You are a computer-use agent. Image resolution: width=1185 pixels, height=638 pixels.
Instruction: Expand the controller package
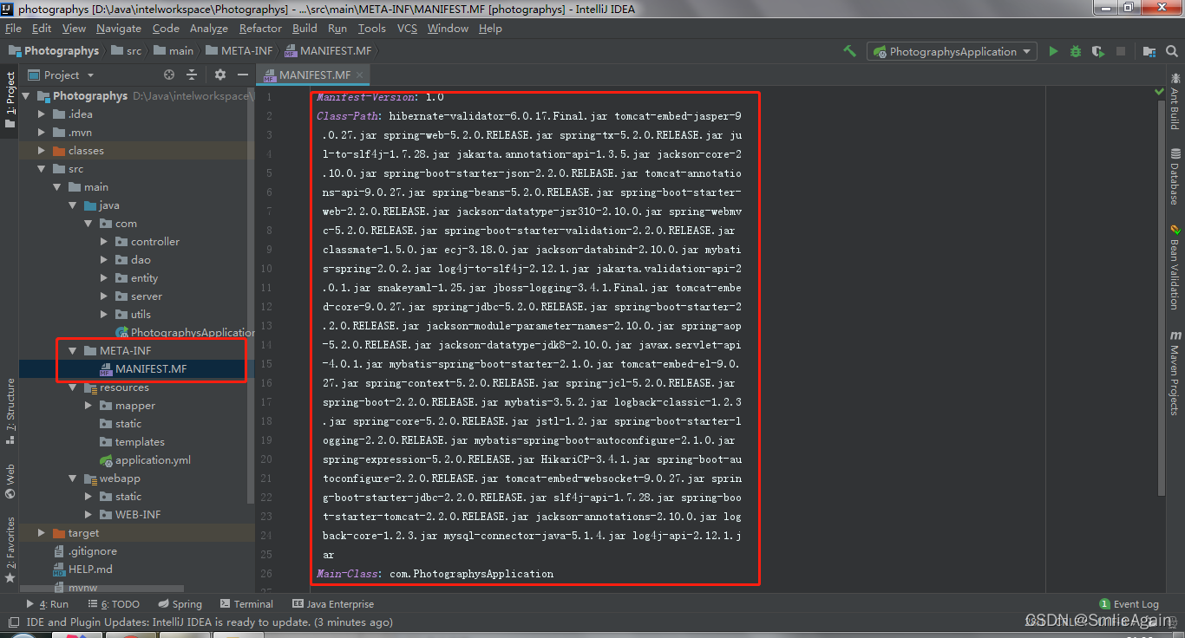(x=104, y=242)
